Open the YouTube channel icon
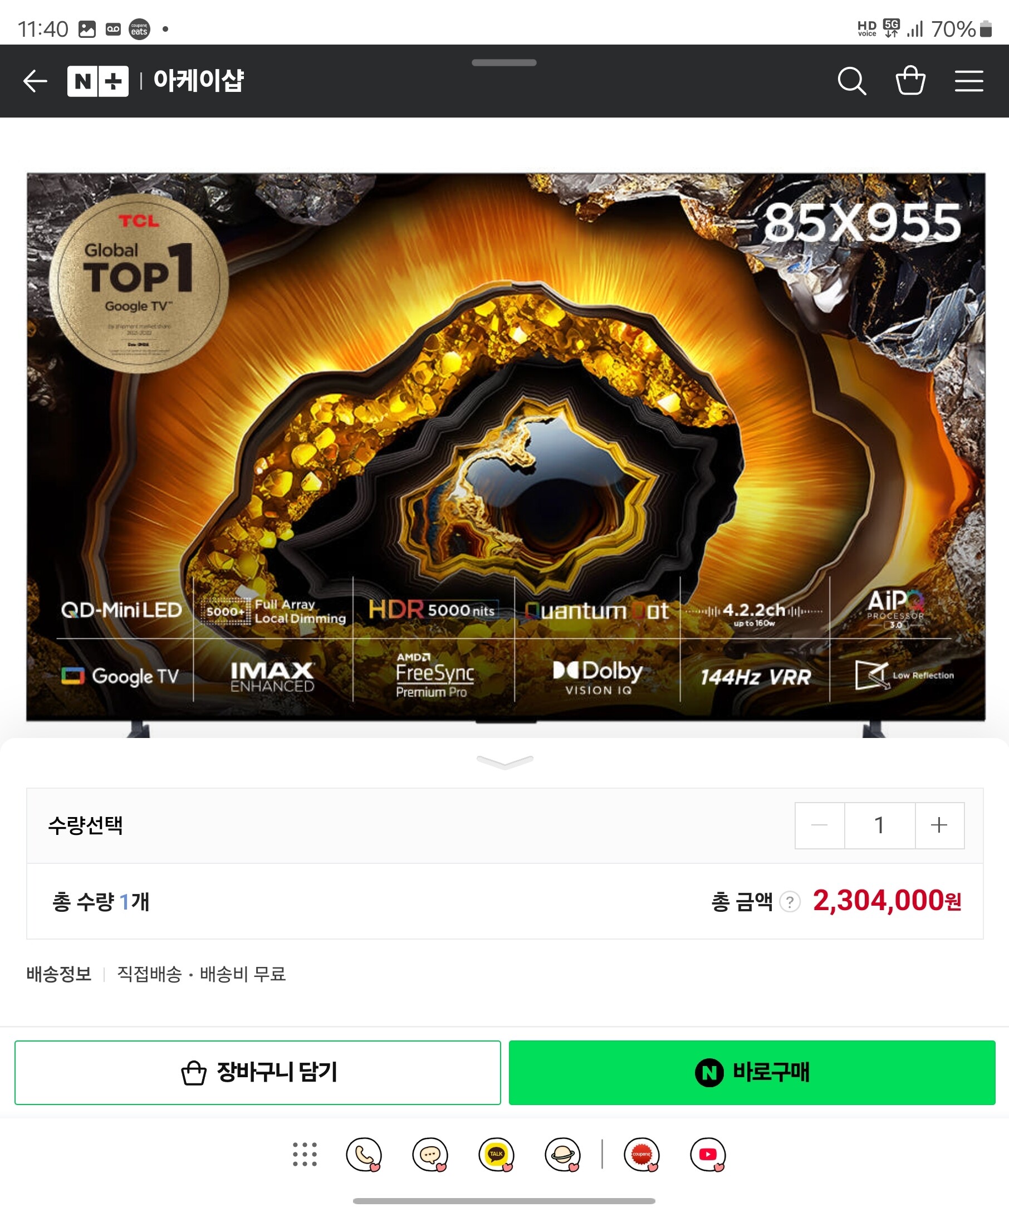This screenshot has height=1212, width=1009. pyautogui.click(x=708, y=1154)
